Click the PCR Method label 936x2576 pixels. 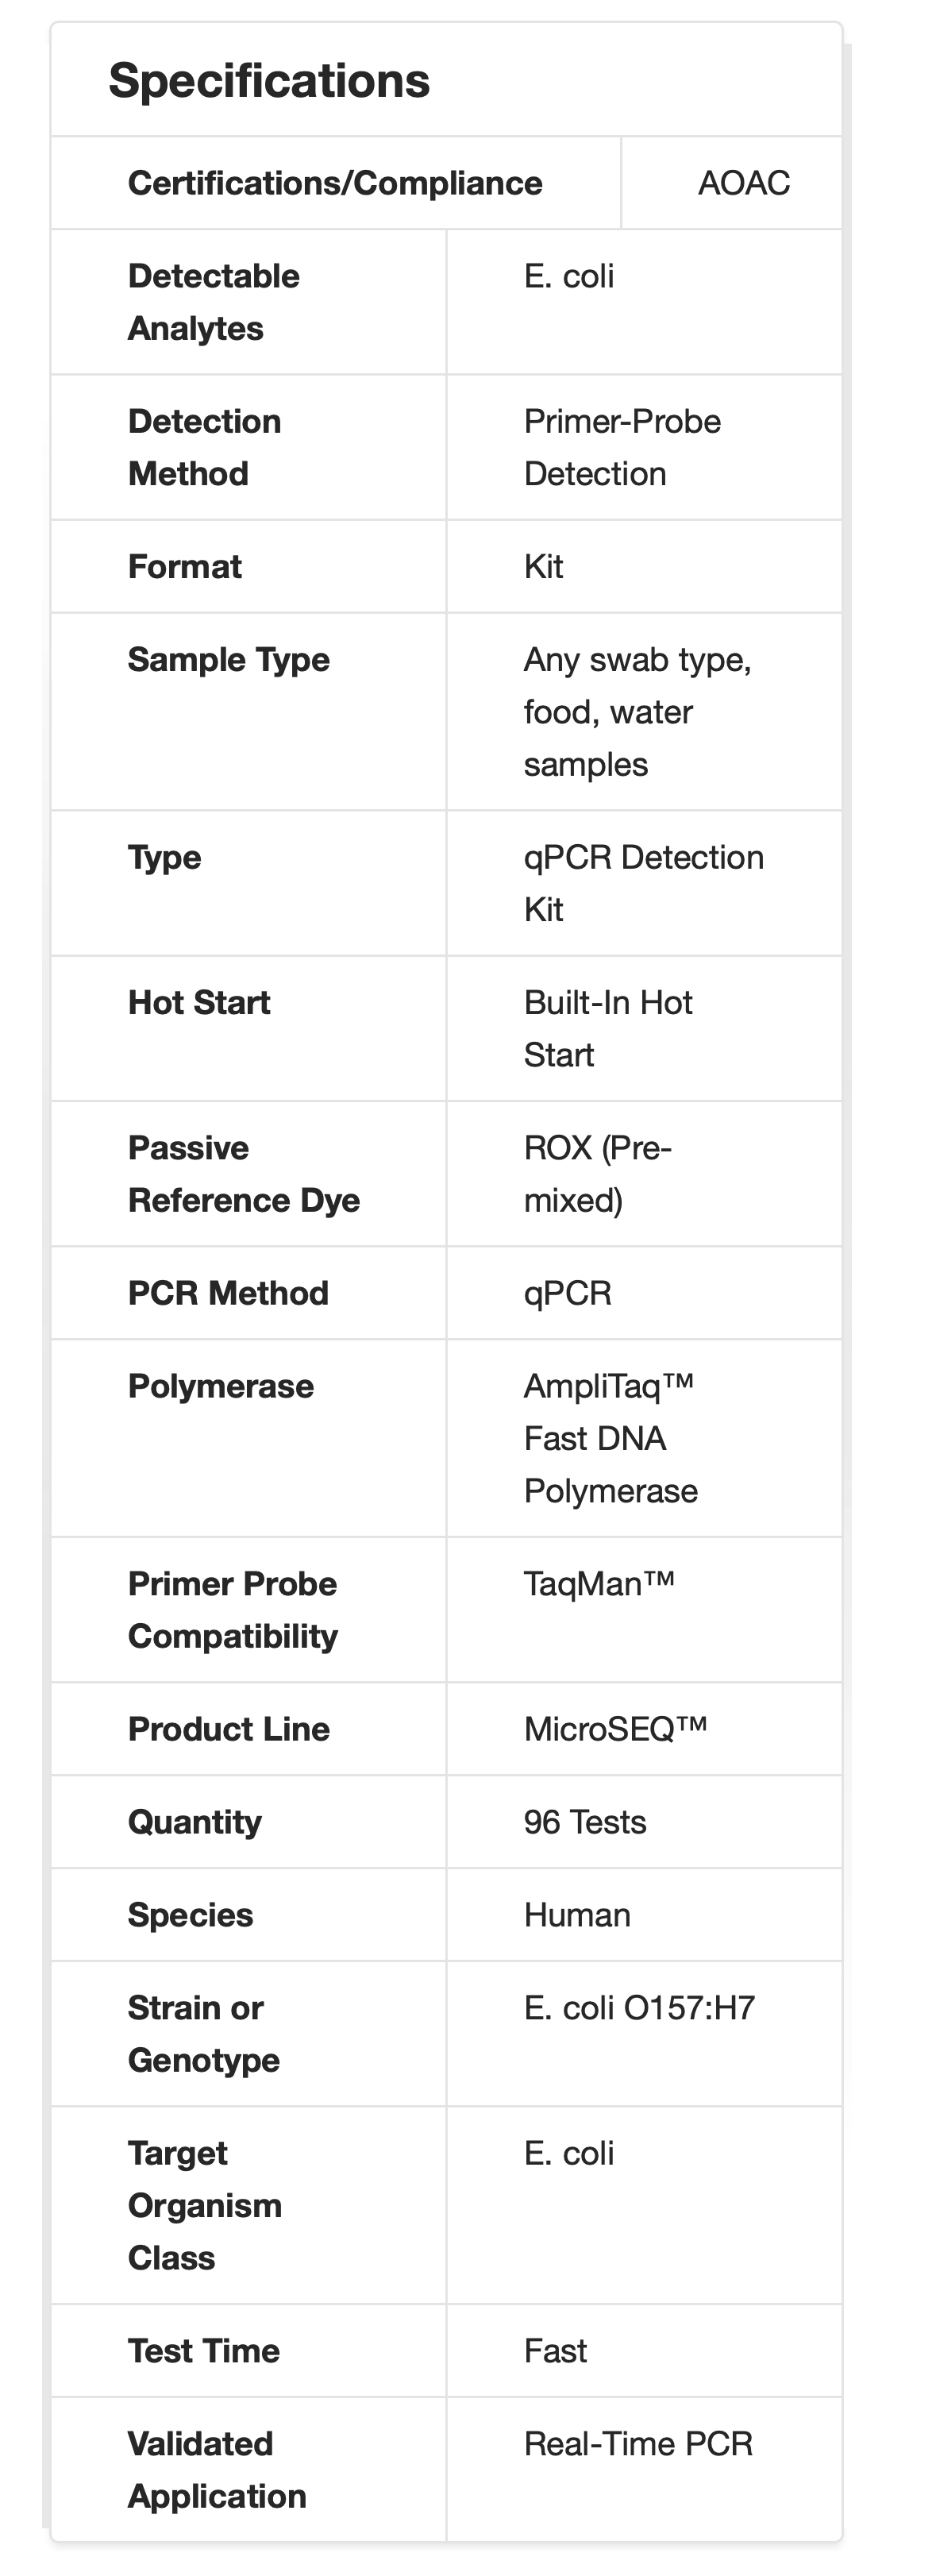pyautogui.click(x=228, y=1293)
